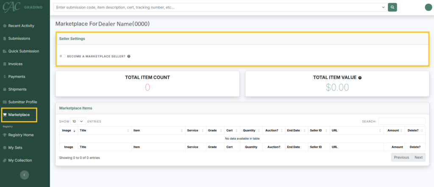Click the Next pagination button
This screenshot has width=434, height=187.
(418, 157)
